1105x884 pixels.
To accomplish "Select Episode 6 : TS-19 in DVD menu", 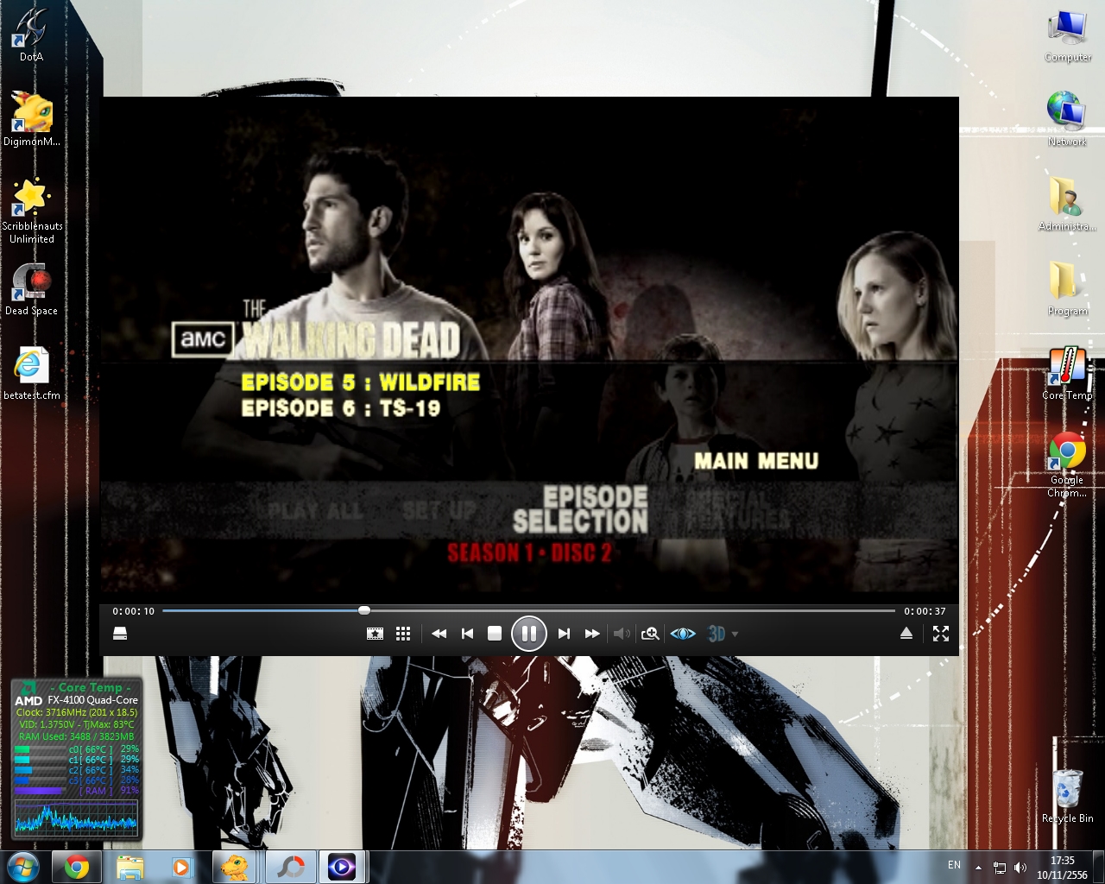I will 341,407.
